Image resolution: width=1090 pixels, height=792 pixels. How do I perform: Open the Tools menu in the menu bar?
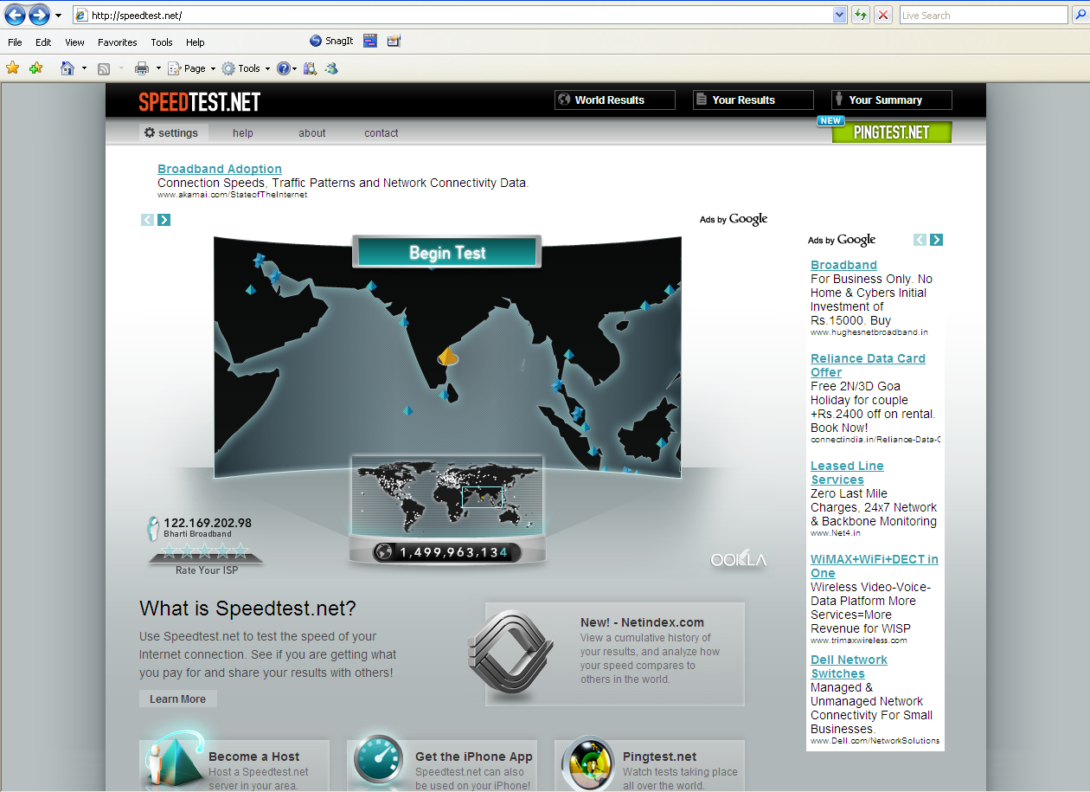coord(162,42)
